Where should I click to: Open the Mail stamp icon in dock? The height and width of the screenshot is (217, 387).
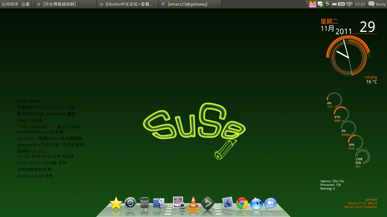point(227,203)
